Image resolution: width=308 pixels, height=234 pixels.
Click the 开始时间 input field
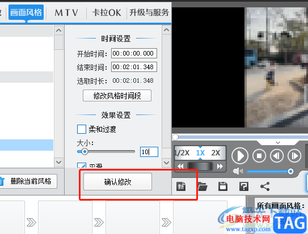click(x=134, y=53)
